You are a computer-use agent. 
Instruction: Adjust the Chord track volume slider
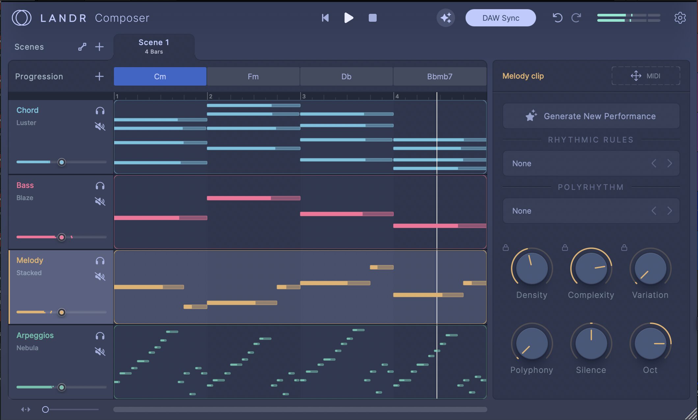[x=62, y=162]
